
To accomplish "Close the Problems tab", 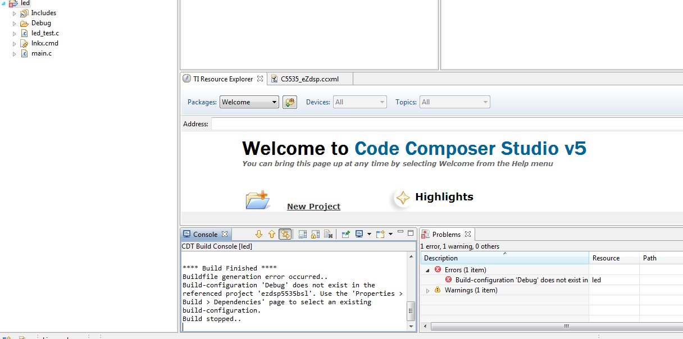I will click(x=467, y=234).
